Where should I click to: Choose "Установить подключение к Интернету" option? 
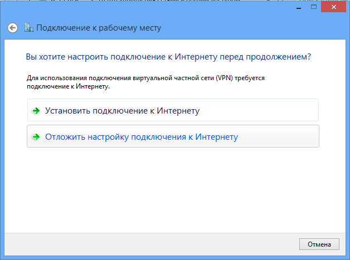pos(122,111)
